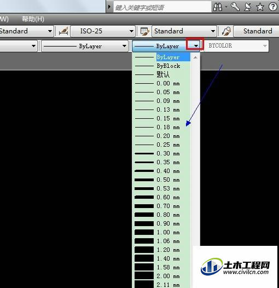Choose 1.00 mm lineweight
Screen dimensions: 279x288
(x=161, y=232)
